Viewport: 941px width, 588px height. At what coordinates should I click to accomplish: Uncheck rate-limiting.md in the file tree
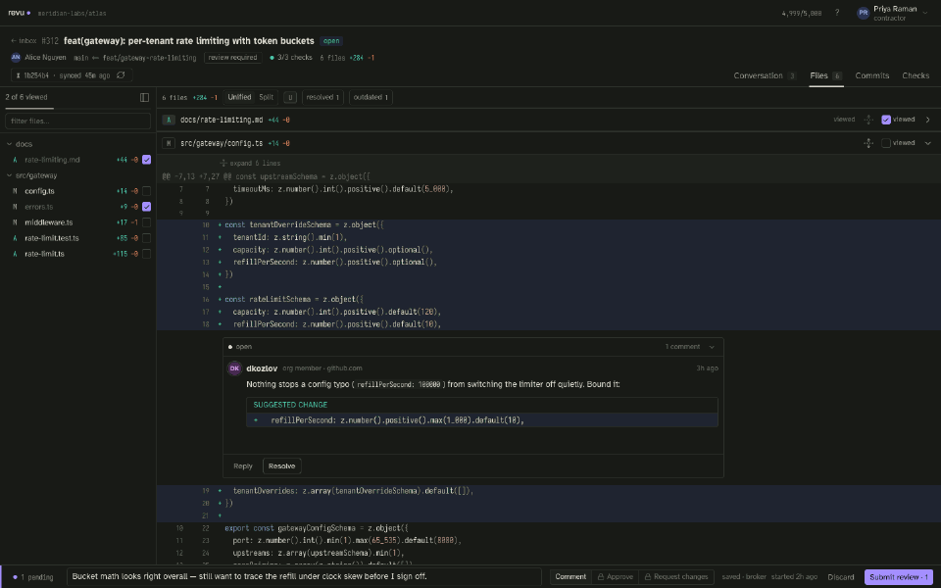pyautogui.click(x=146, y=160)
